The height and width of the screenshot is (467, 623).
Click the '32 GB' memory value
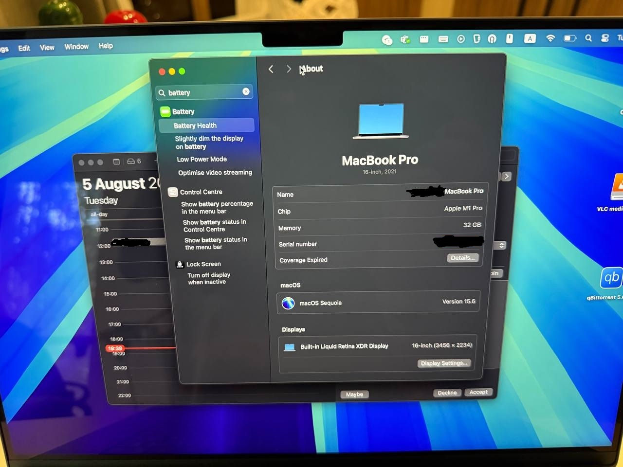pyautogui.click(x=472, y=225)
